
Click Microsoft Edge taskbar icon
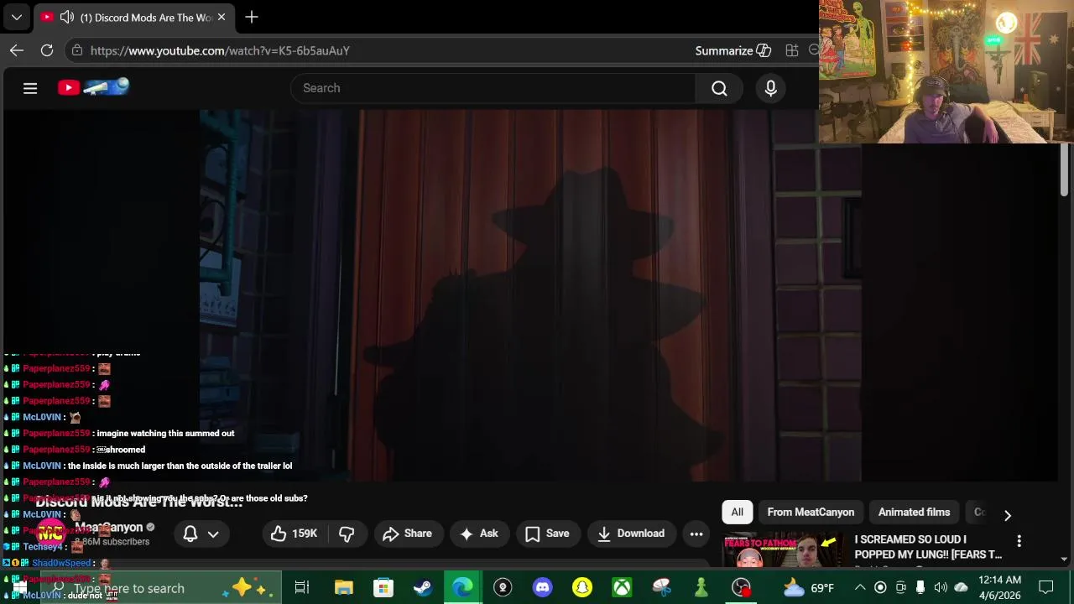point(462,588)
